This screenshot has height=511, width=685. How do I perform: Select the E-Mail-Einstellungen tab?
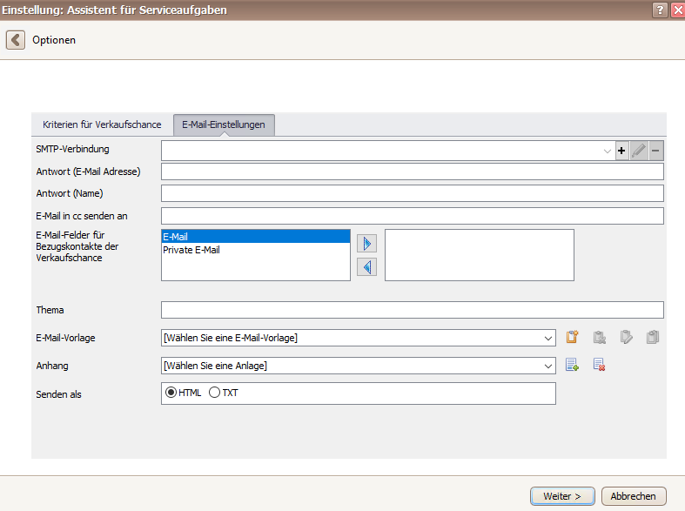click(224, 124)
